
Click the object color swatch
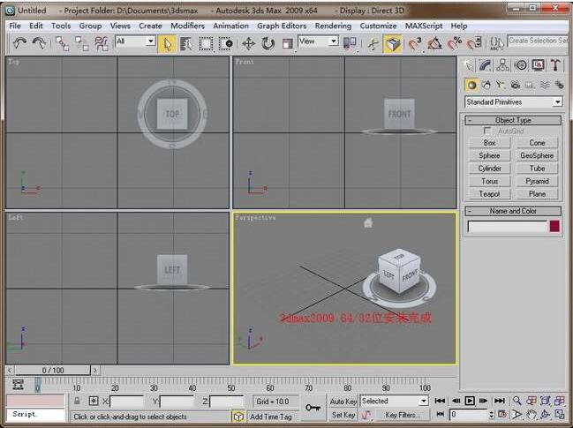[x=554, y=227]
